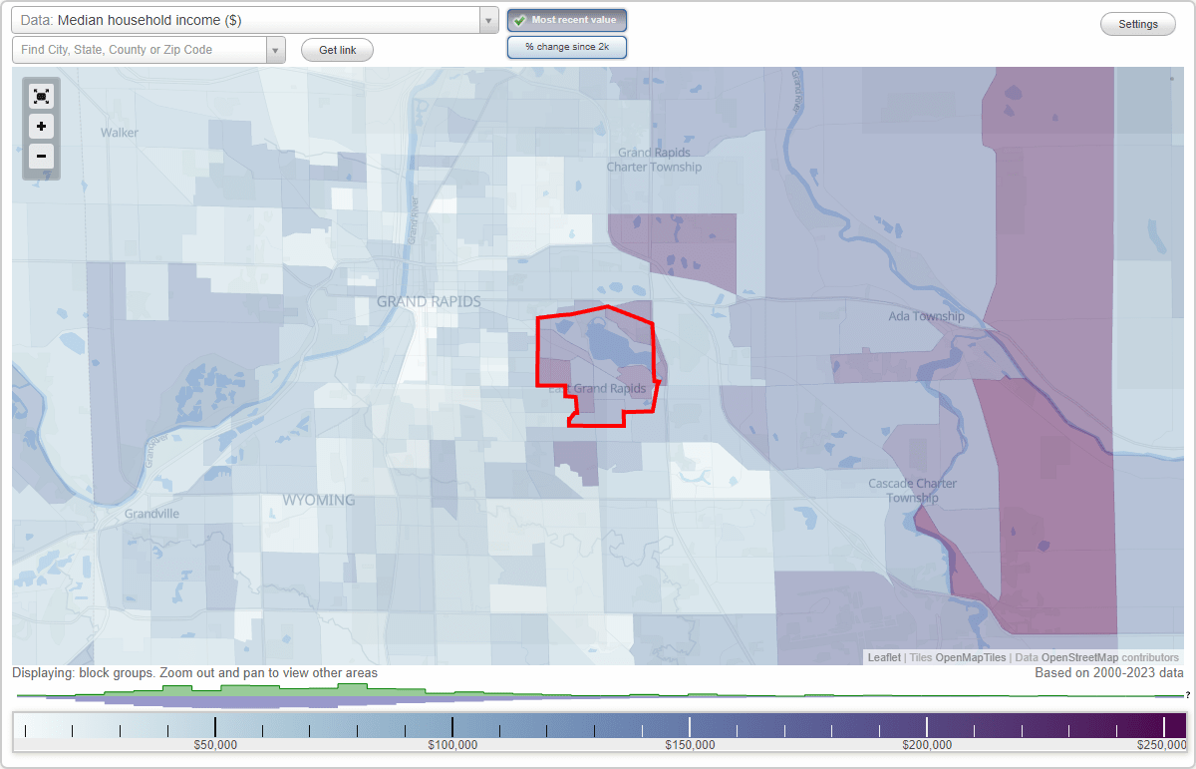
Task: Click the fit-map-to-extent icon
Action: click(x=41, y=96)
